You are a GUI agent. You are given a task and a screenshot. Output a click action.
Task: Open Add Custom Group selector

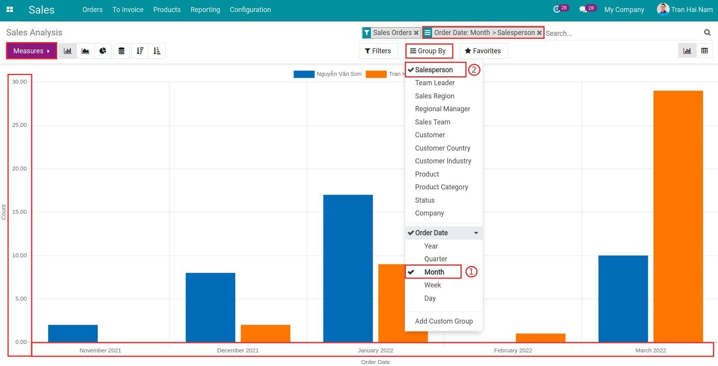tap(444, 321)
